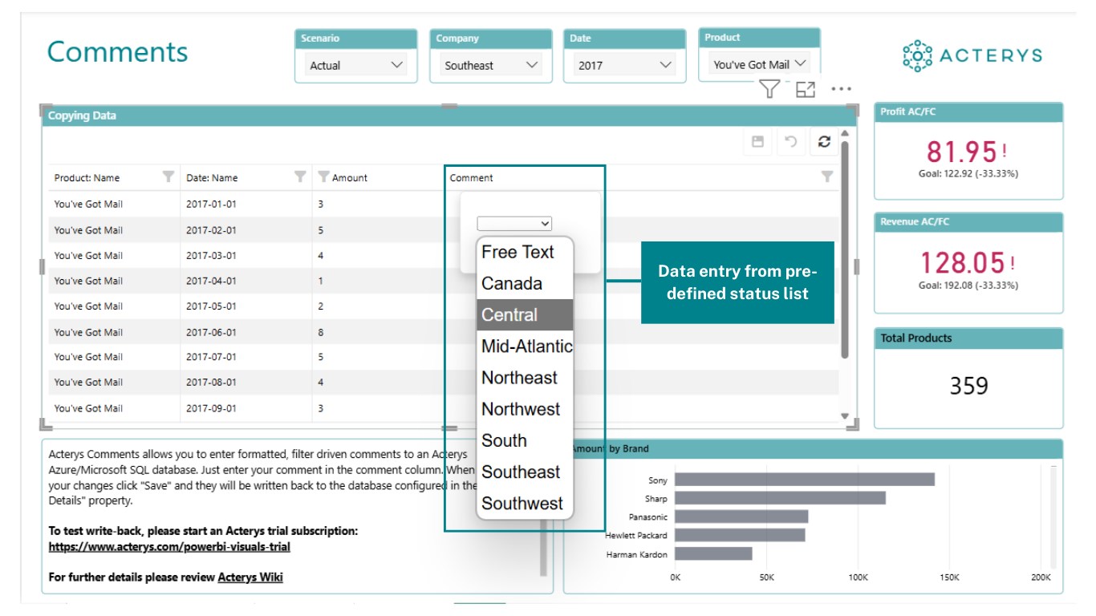This screenshot has height=616, width=1096.
Task: Click the Hewlett Packard bar
Action: coord(740,535)
